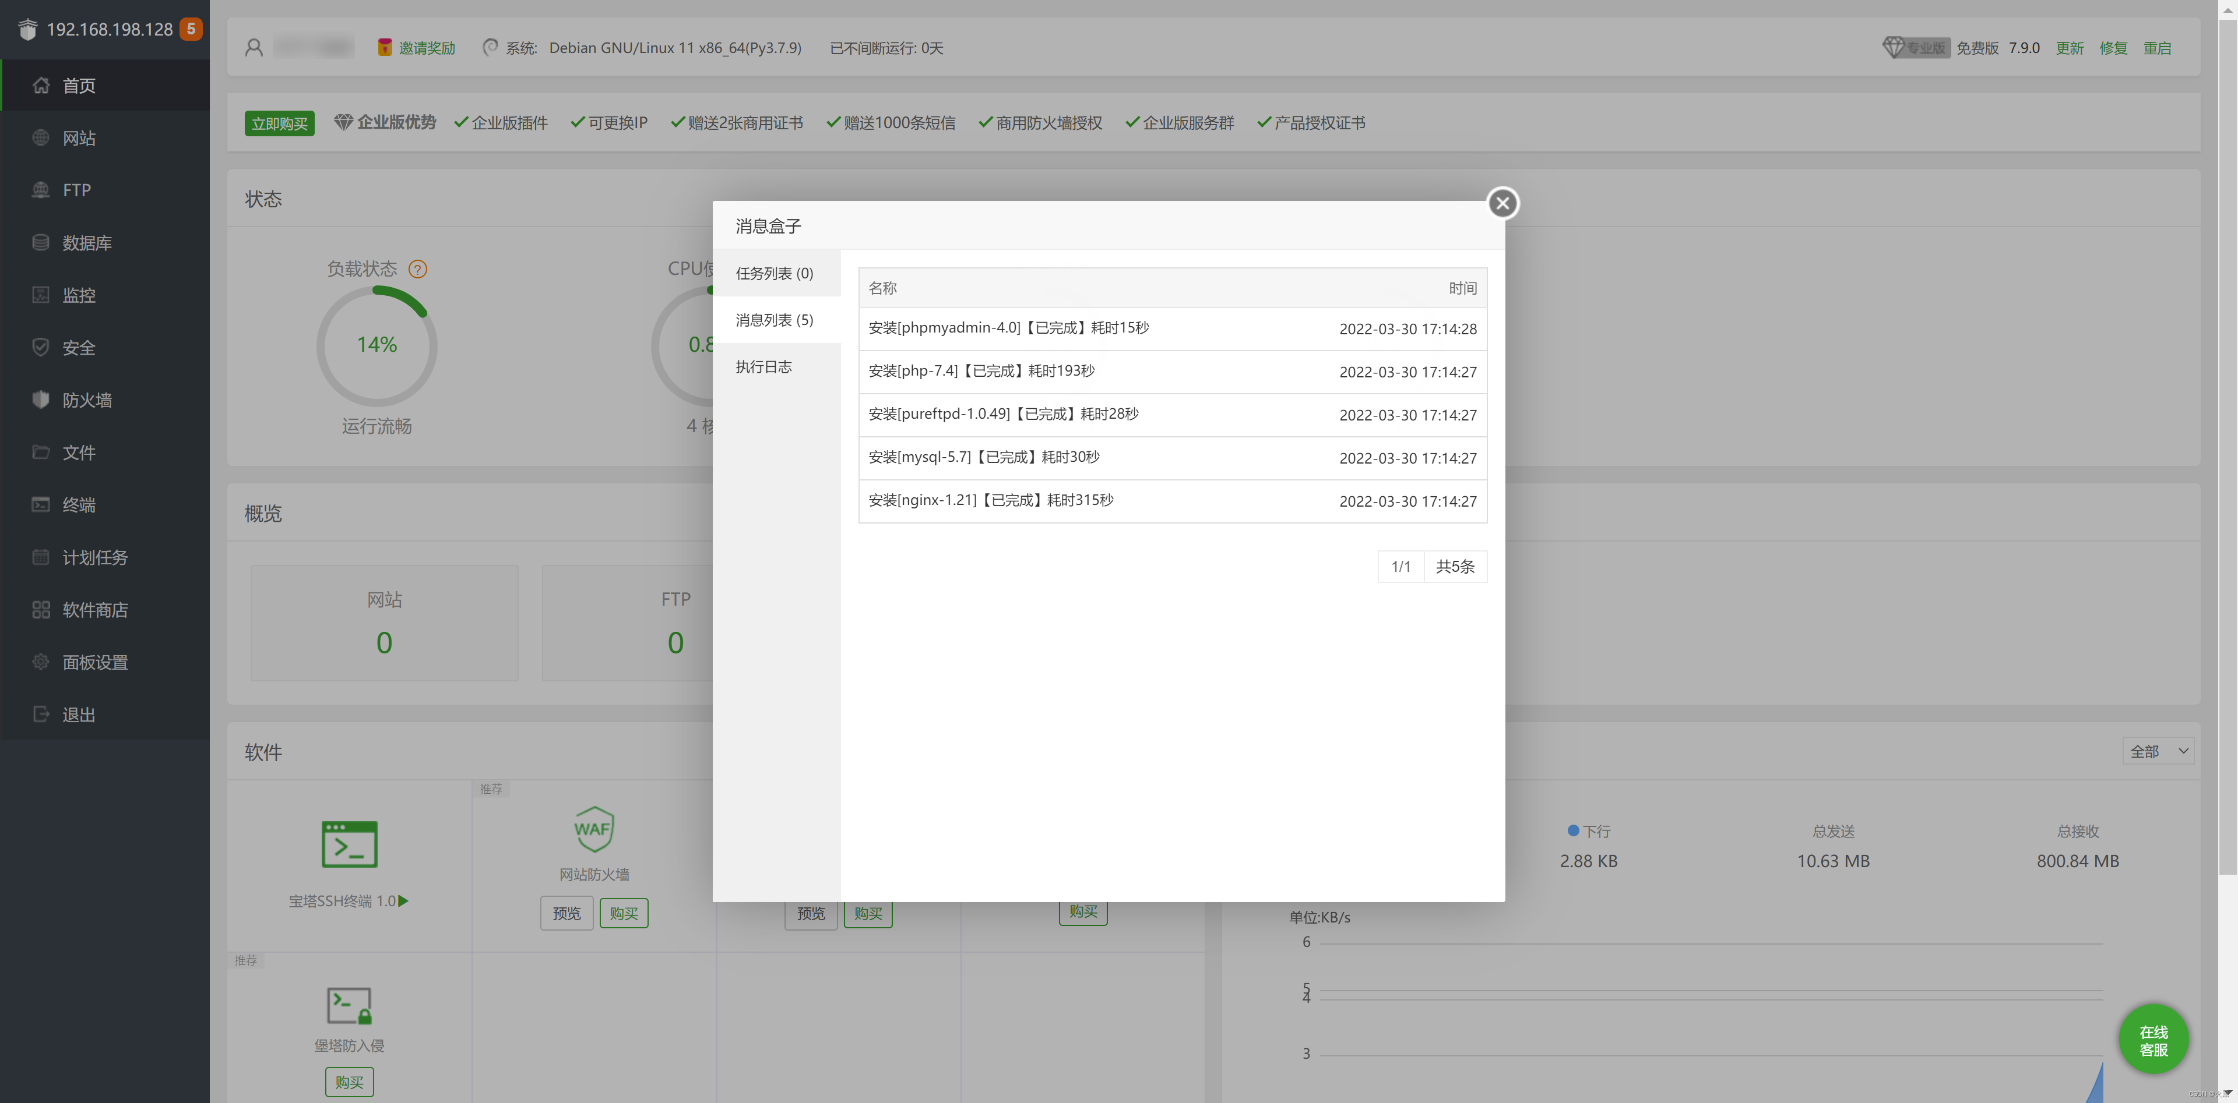Click the 更新 link in header
Image resolution: width=2238 pixels, height=1103 pixels.
point(2070,48)
